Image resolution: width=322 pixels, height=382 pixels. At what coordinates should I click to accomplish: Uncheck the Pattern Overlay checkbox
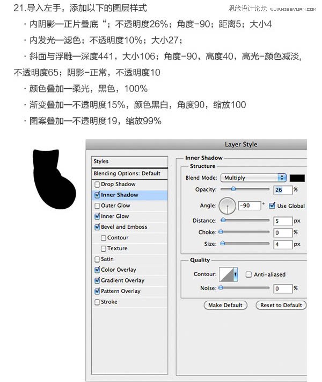coord(97,291)
